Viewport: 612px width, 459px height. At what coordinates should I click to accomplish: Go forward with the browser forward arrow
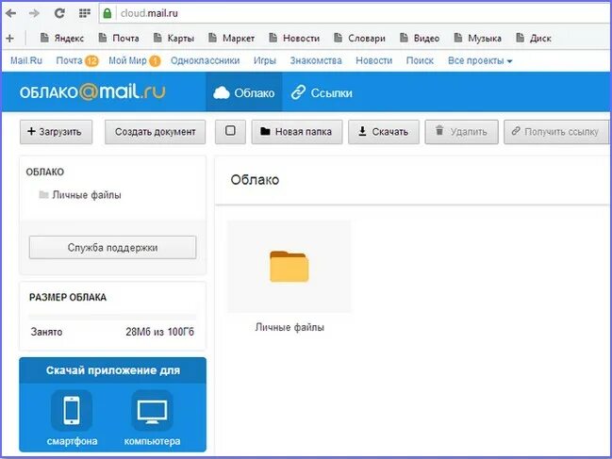tap(34, 13)
